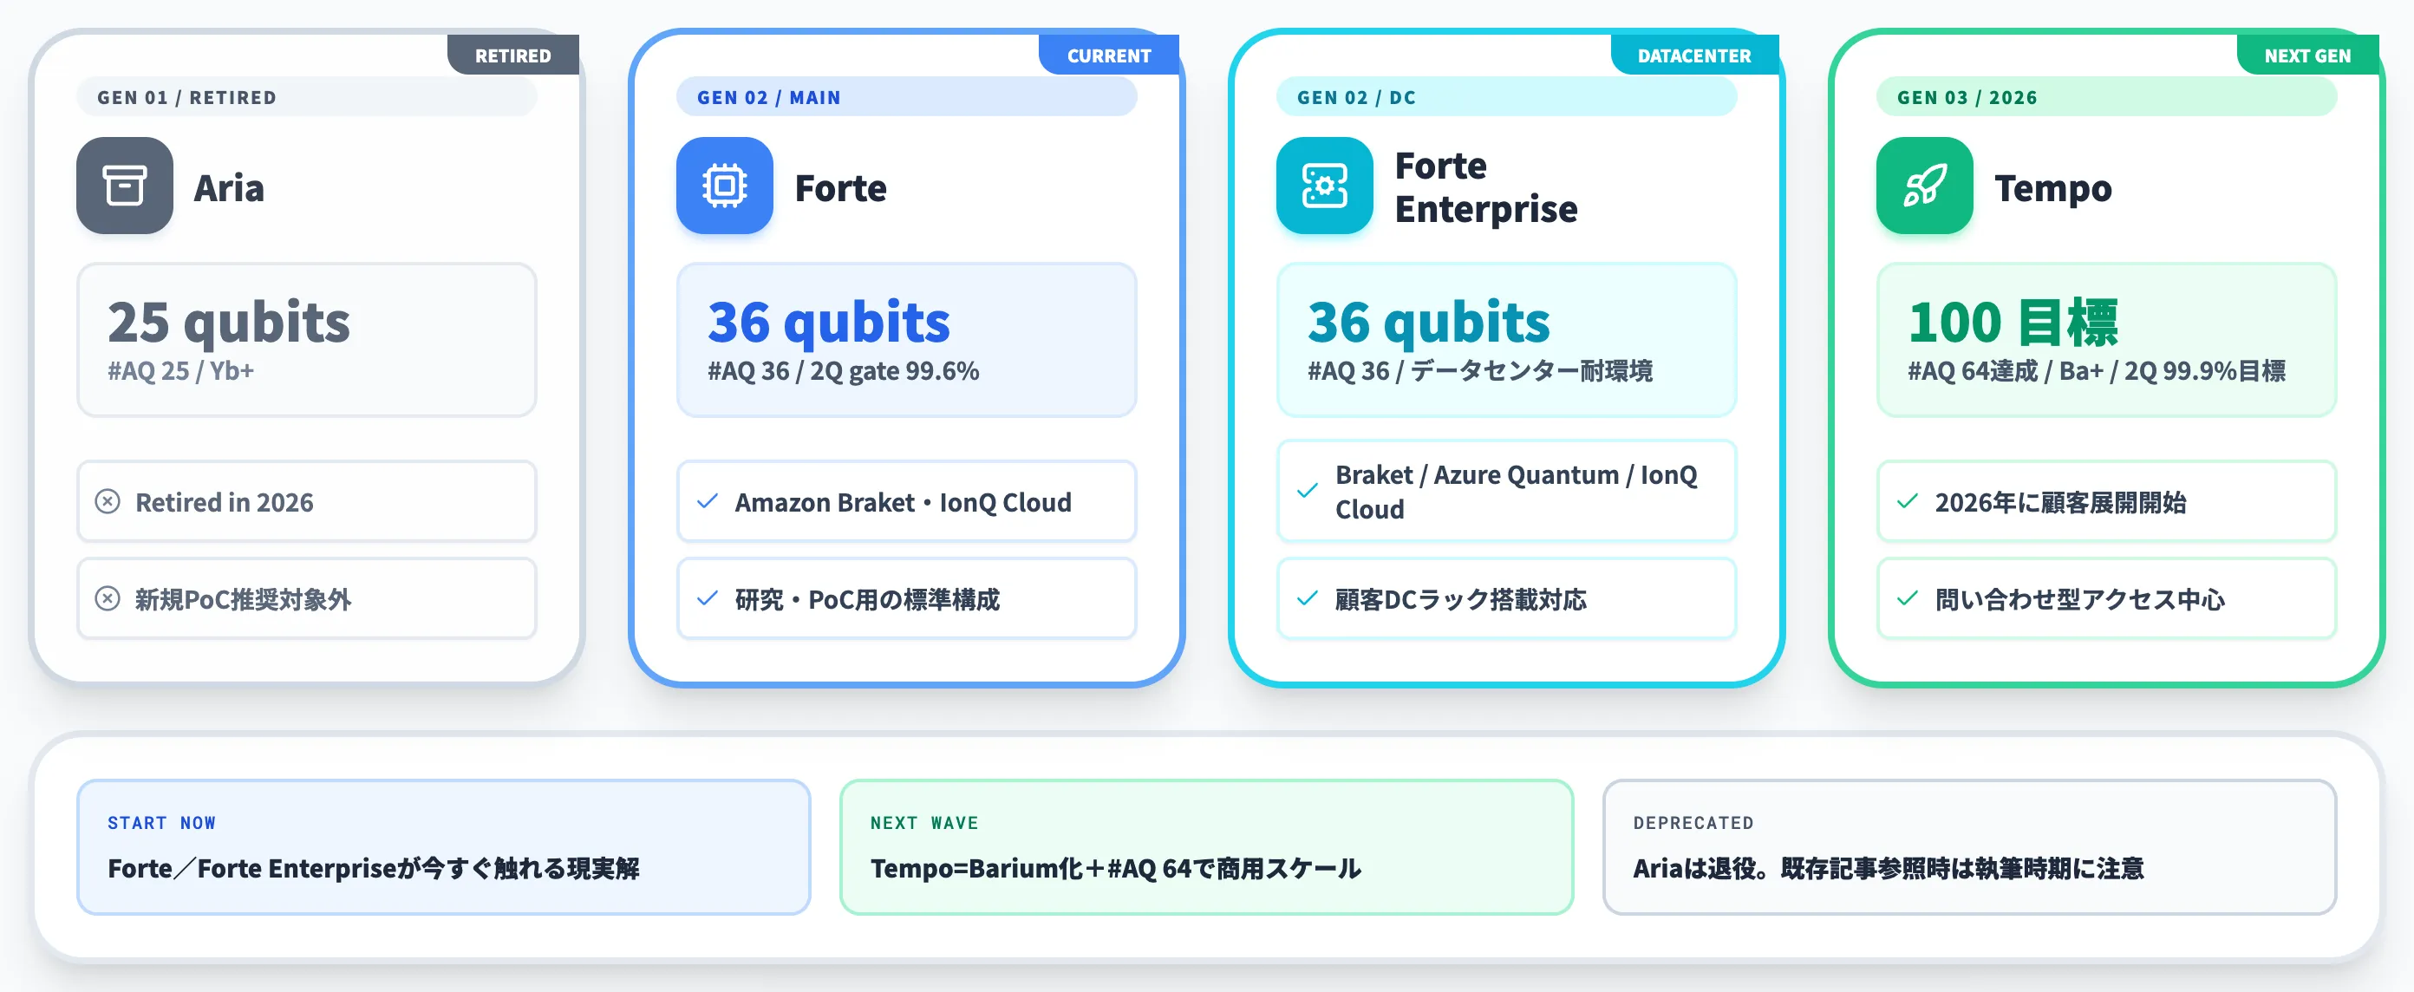Click the Aria archive box icon

(125, 186)
